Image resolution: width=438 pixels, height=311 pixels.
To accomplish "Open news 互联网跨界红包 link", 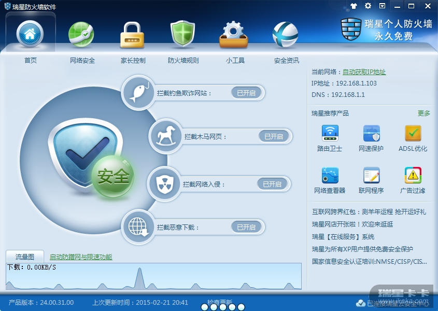I will [369, 212].
